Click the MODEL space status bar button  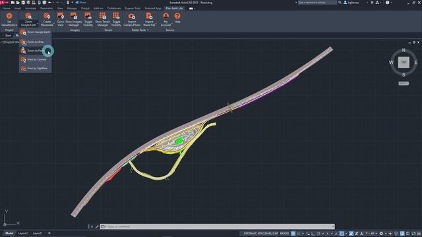click(285, 234)
